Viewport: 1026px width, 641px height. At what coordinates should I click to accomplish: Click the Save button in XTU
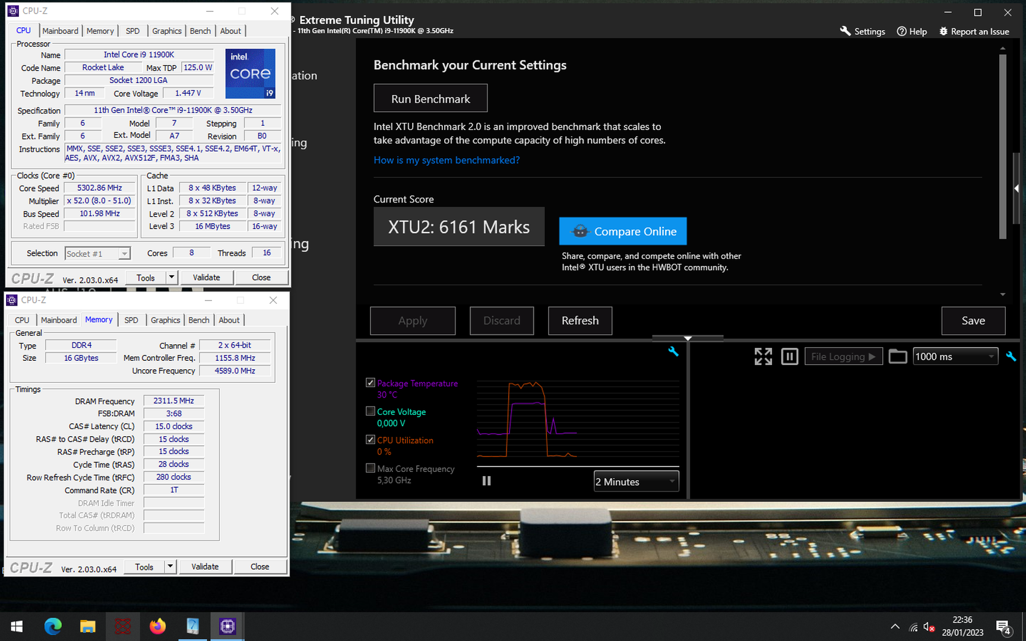[x=973, y=320]
